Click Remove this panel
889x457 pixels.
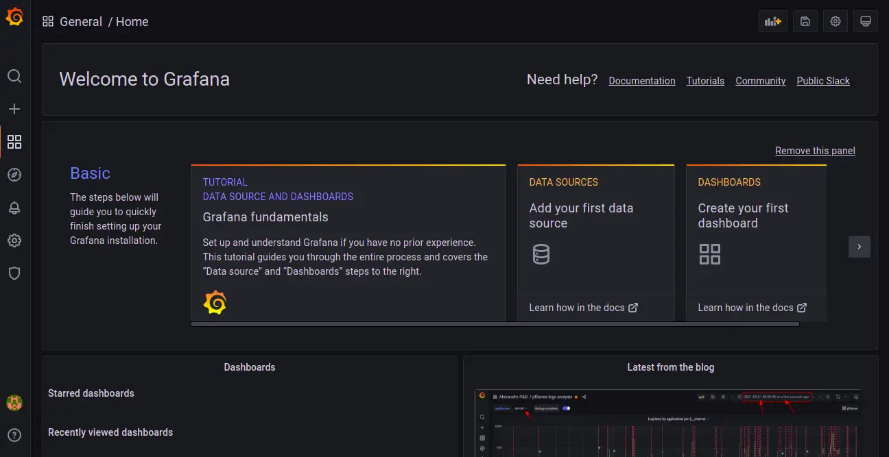815,151
